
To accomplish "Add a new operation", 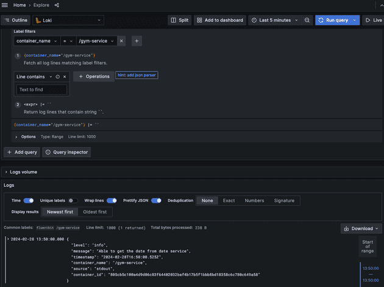I will point(94,76).
